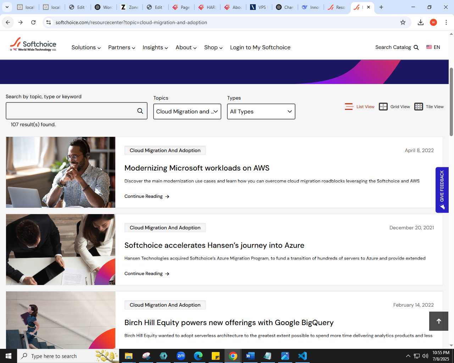Click the keyword search magnifier icon
The height and width of the screenshot is (363, 454).
click(x=140, y=111)
